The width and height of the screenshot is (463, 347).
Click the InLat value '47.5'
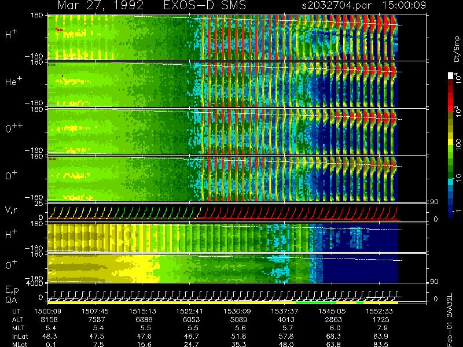tap(98, 336)
